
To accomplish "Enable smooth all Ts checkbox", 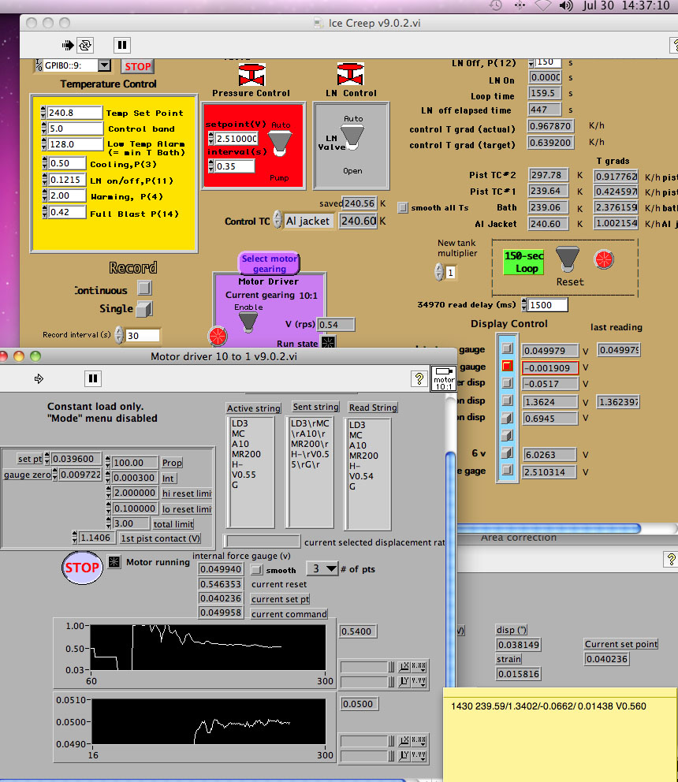I will pyautogui.click(x=404, y=208).
